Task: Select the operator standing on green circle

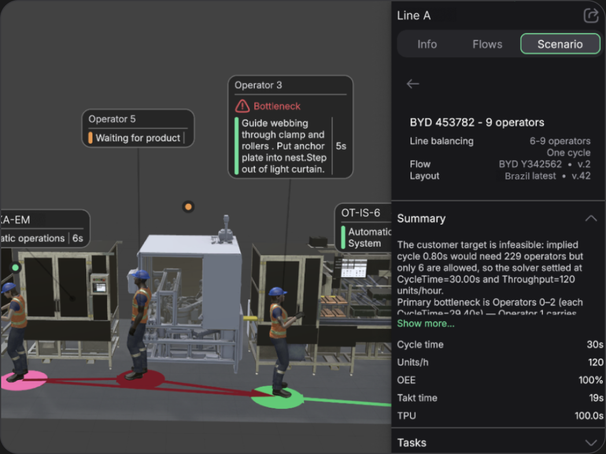Action: coord(282,342)
